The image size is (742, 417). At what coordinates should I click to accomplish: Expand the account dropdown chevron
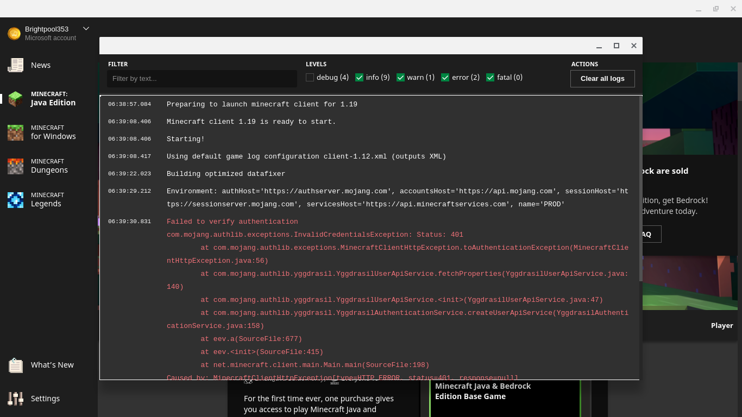coord(86,29)
